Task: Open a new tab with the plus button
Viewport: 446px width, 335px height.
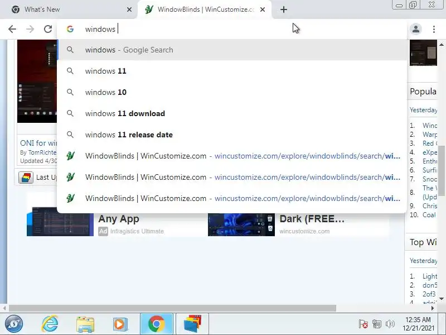Action: point(284,9)
